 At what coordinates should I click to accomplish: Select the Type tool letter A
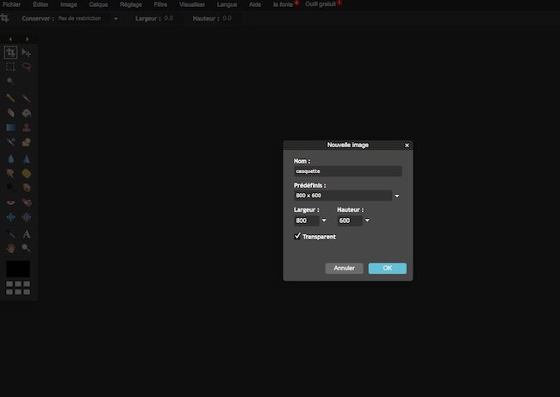click(27, 234)
